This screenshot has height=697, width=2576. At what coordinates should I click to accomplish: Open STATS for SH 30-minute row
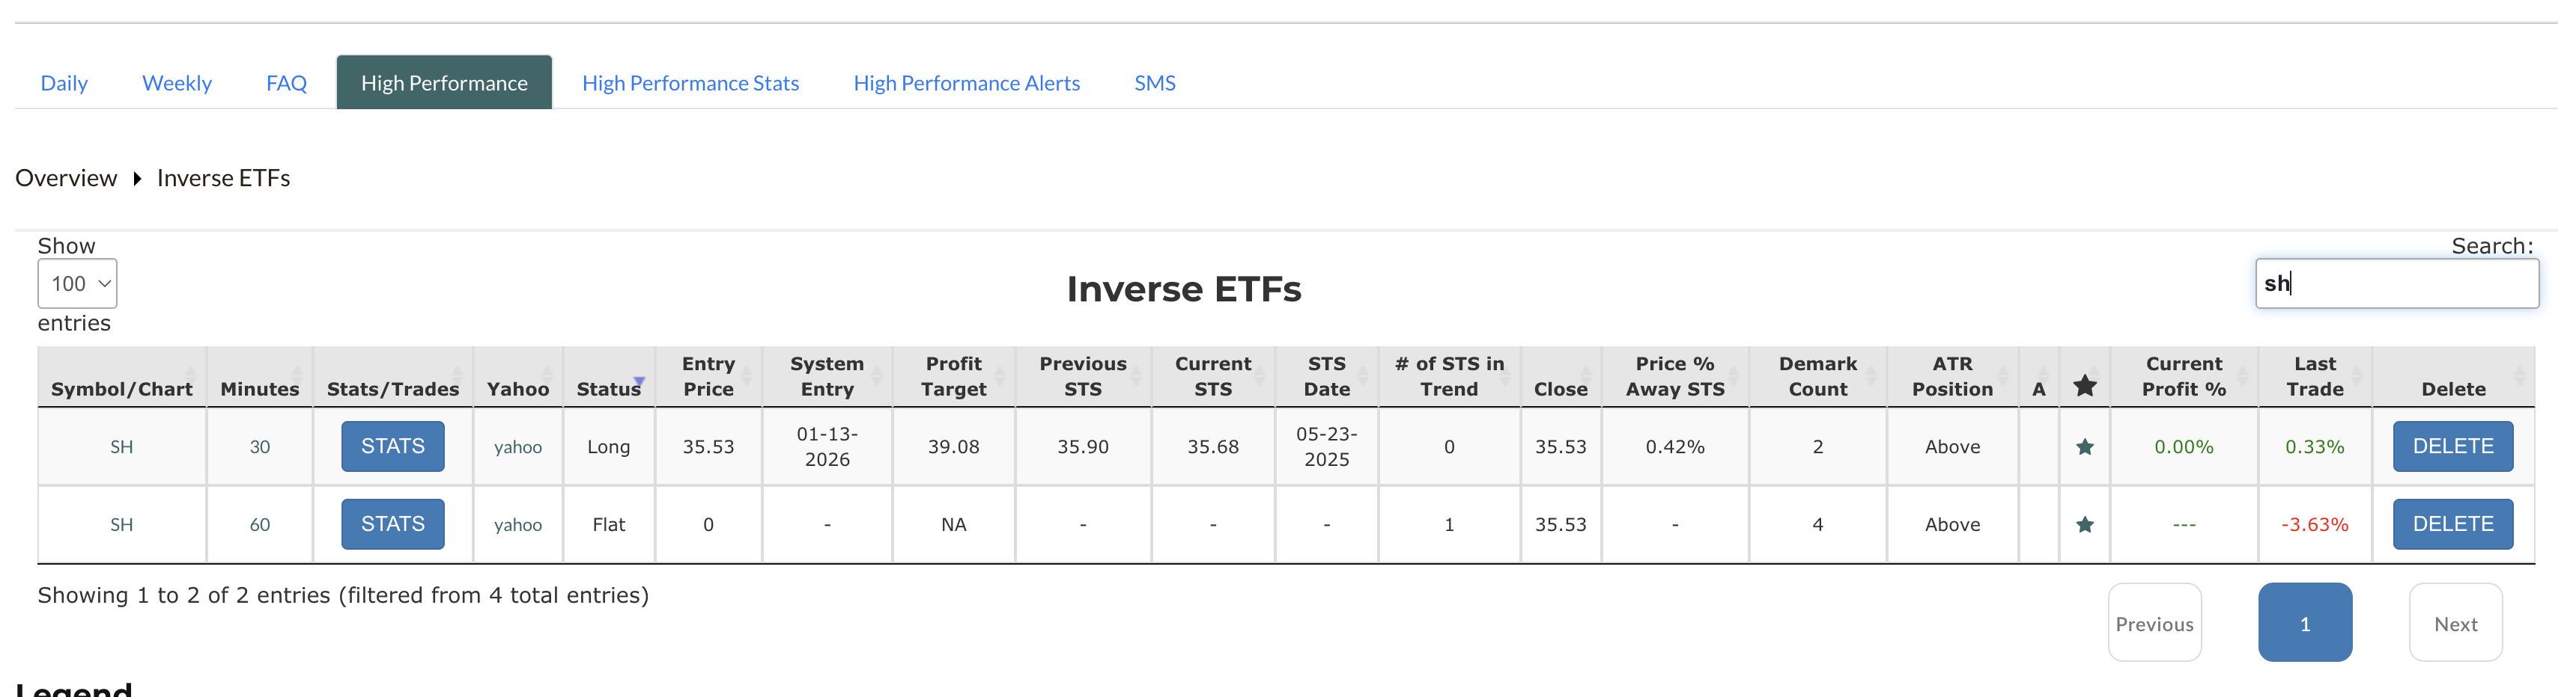coord(392,446)
